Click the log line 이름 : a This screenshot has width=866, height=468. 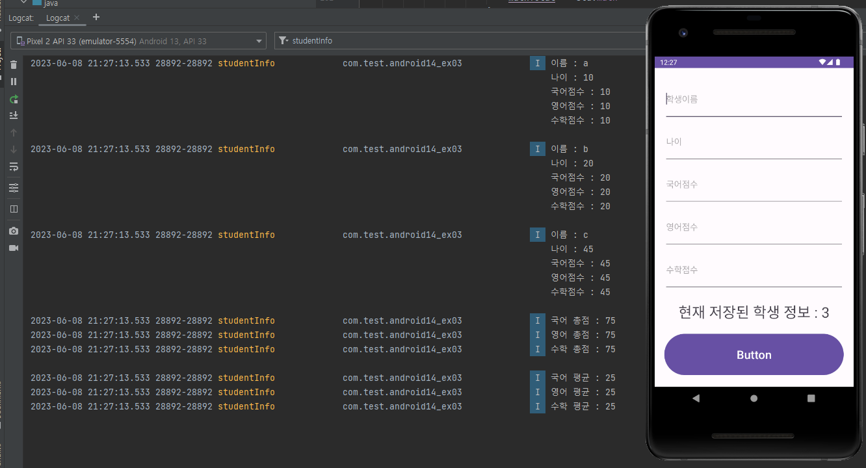(570, 63)
